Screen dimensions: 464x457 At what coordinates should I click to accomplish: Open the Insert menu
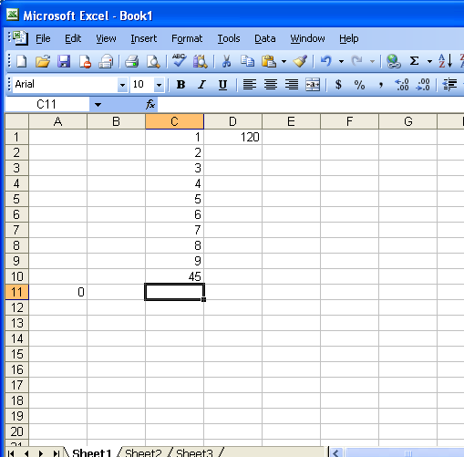coord(144,38)
